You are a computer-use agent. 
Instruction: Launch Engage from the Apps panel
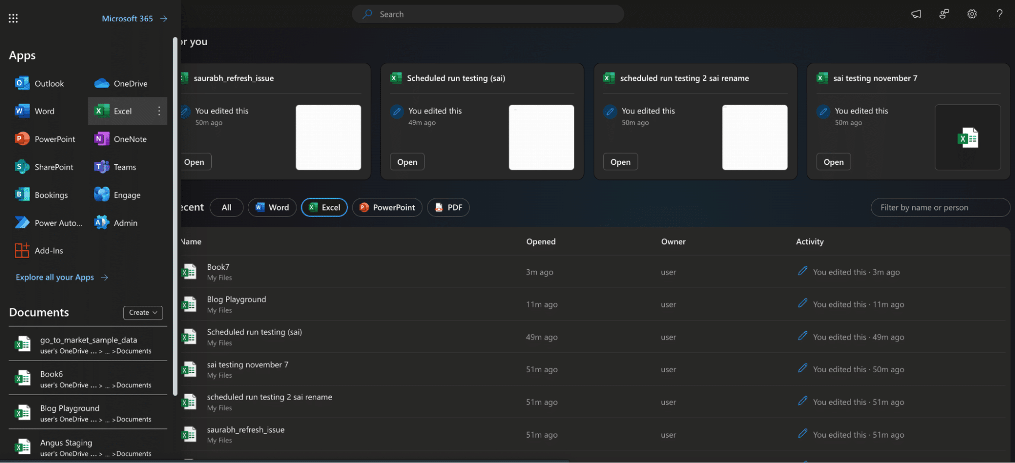point(118,195)
